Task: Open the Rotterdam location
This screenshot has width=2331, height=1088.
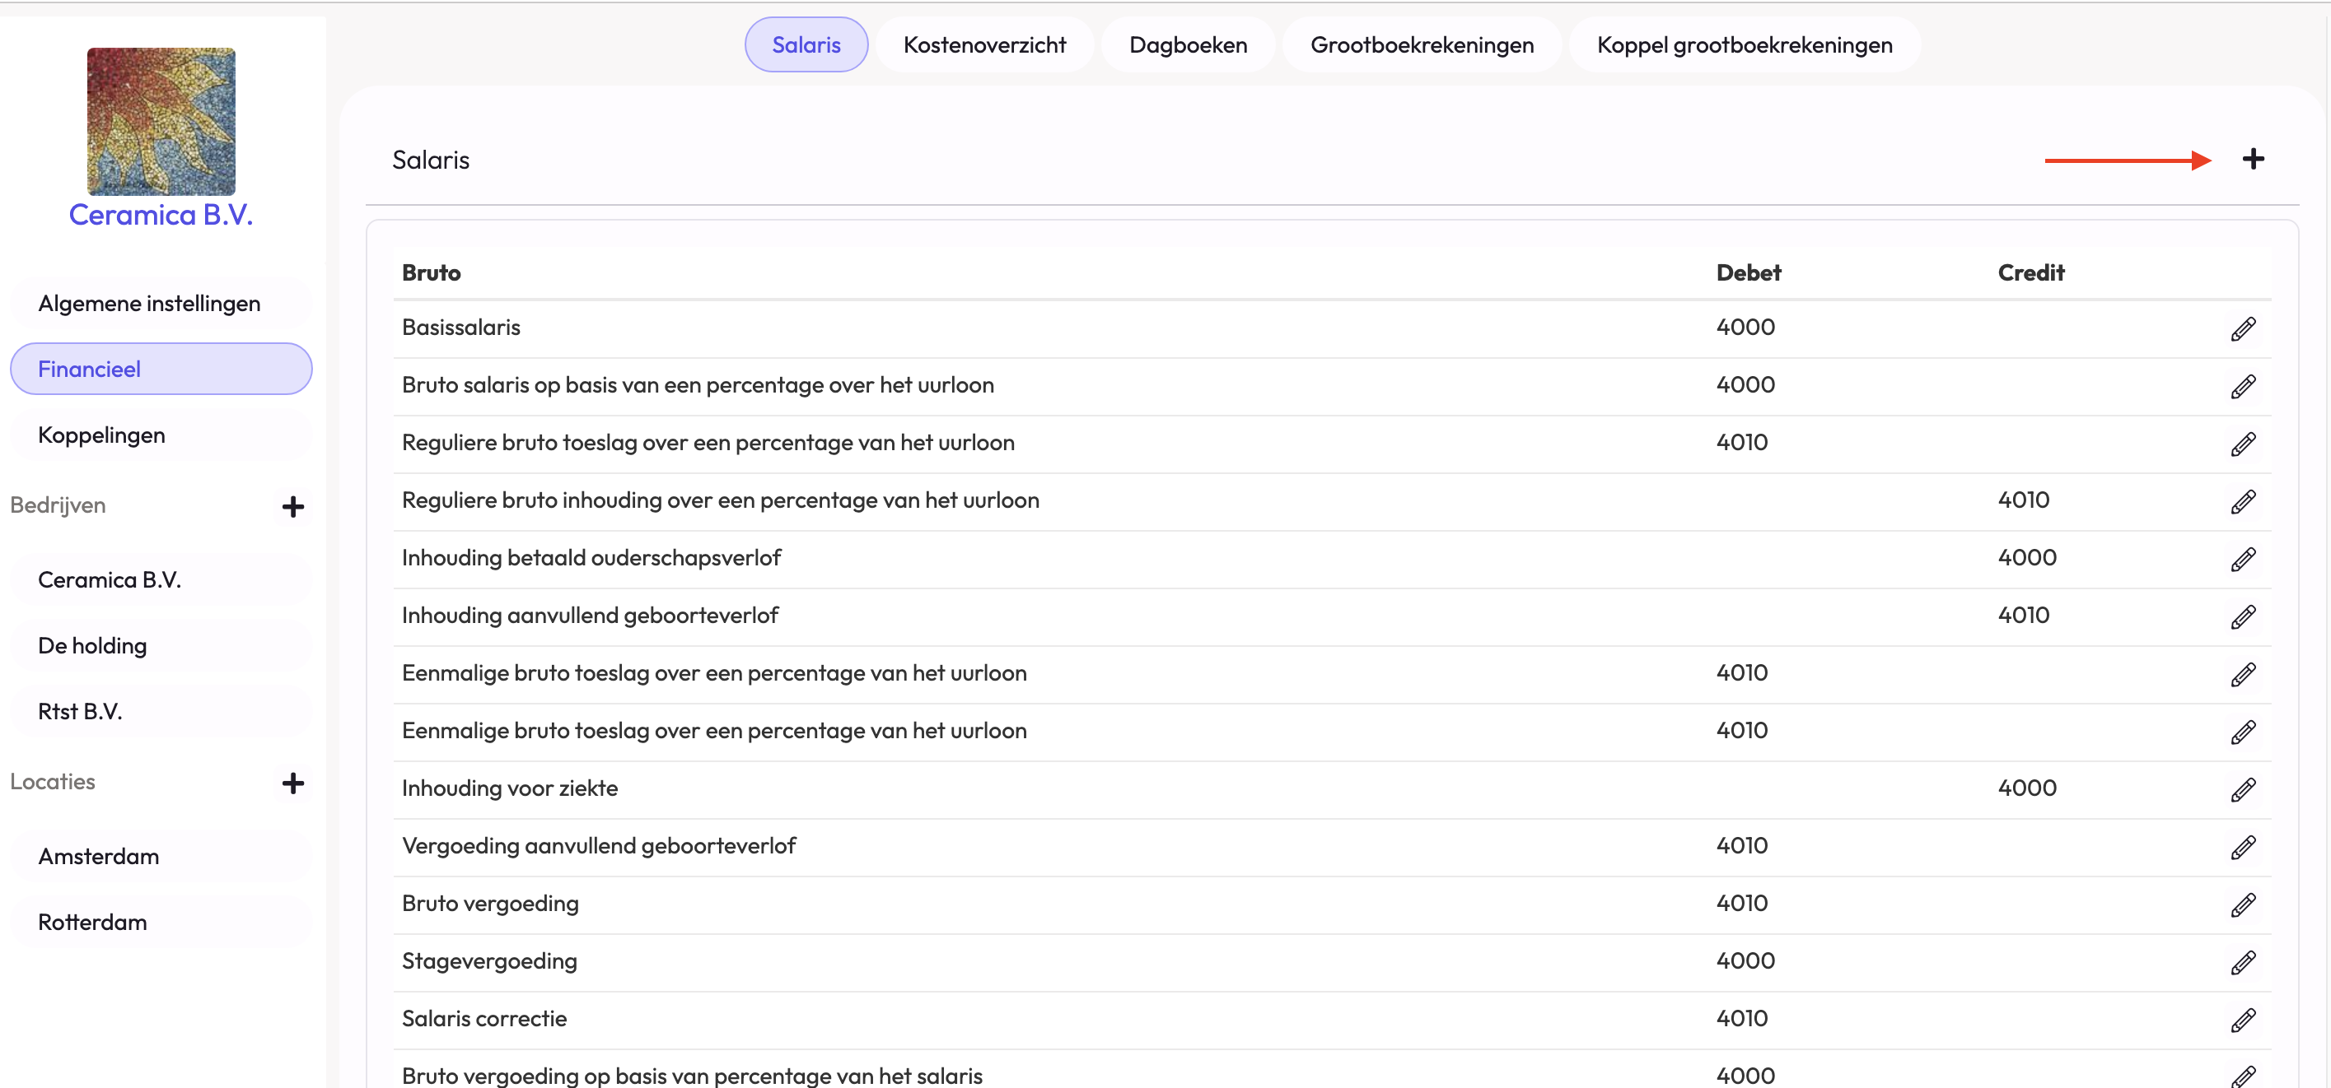Action: click(92, 922)
